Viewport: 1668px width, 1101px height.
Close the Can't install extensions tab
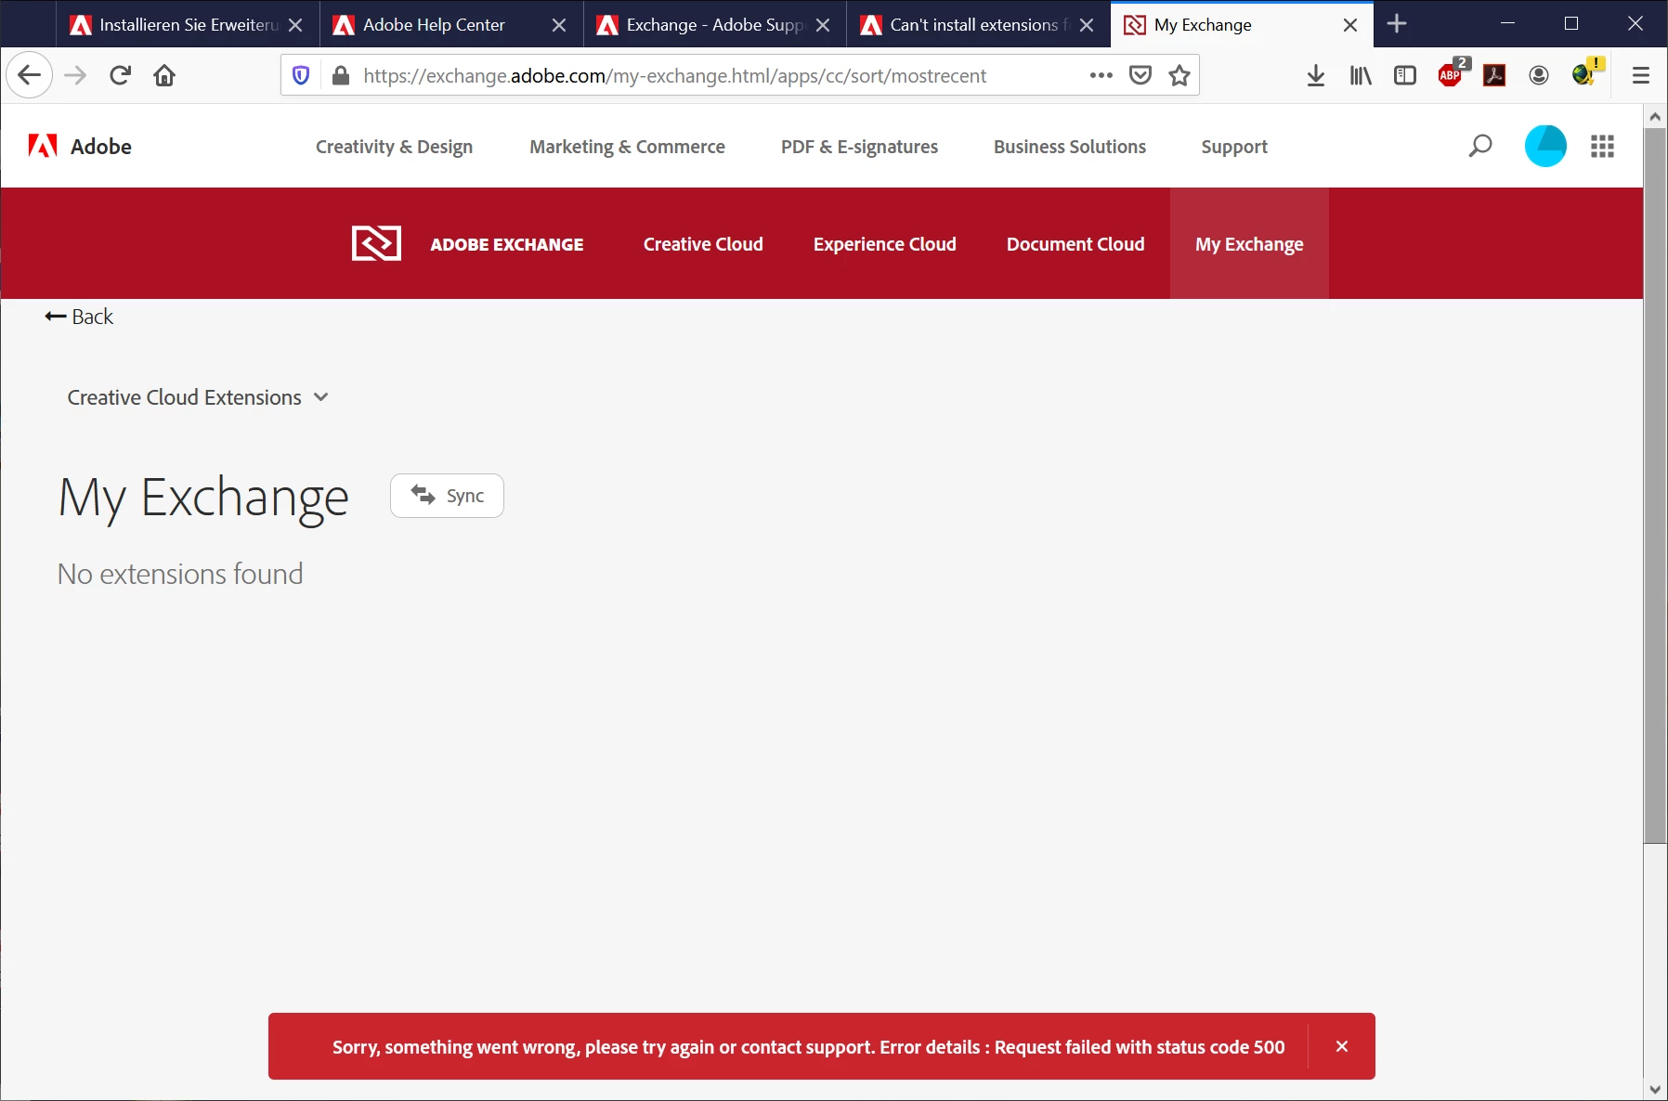pos(1087,25)
